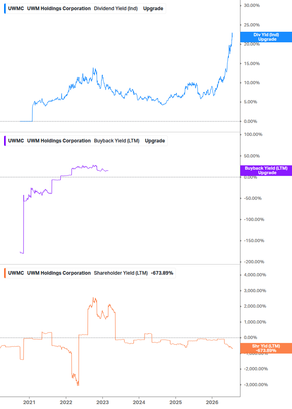Click 'Dividend Yield (Ind)' legend label

click(x=116, y=9)
